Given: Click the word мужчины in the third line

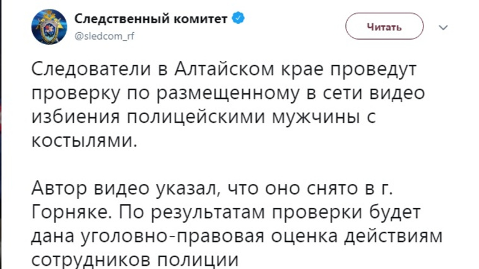Looking at the screenshot, I should pyautogui.click(x=316, y=118).
